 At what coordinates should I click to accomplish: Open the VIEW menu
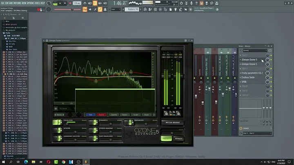pos(24,3)
